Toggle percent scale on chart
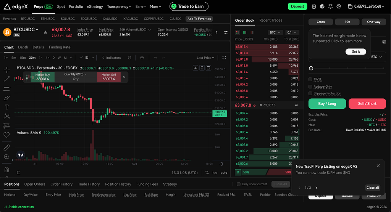The height and width of the screenshot is (212, 391). click(207, 172)
